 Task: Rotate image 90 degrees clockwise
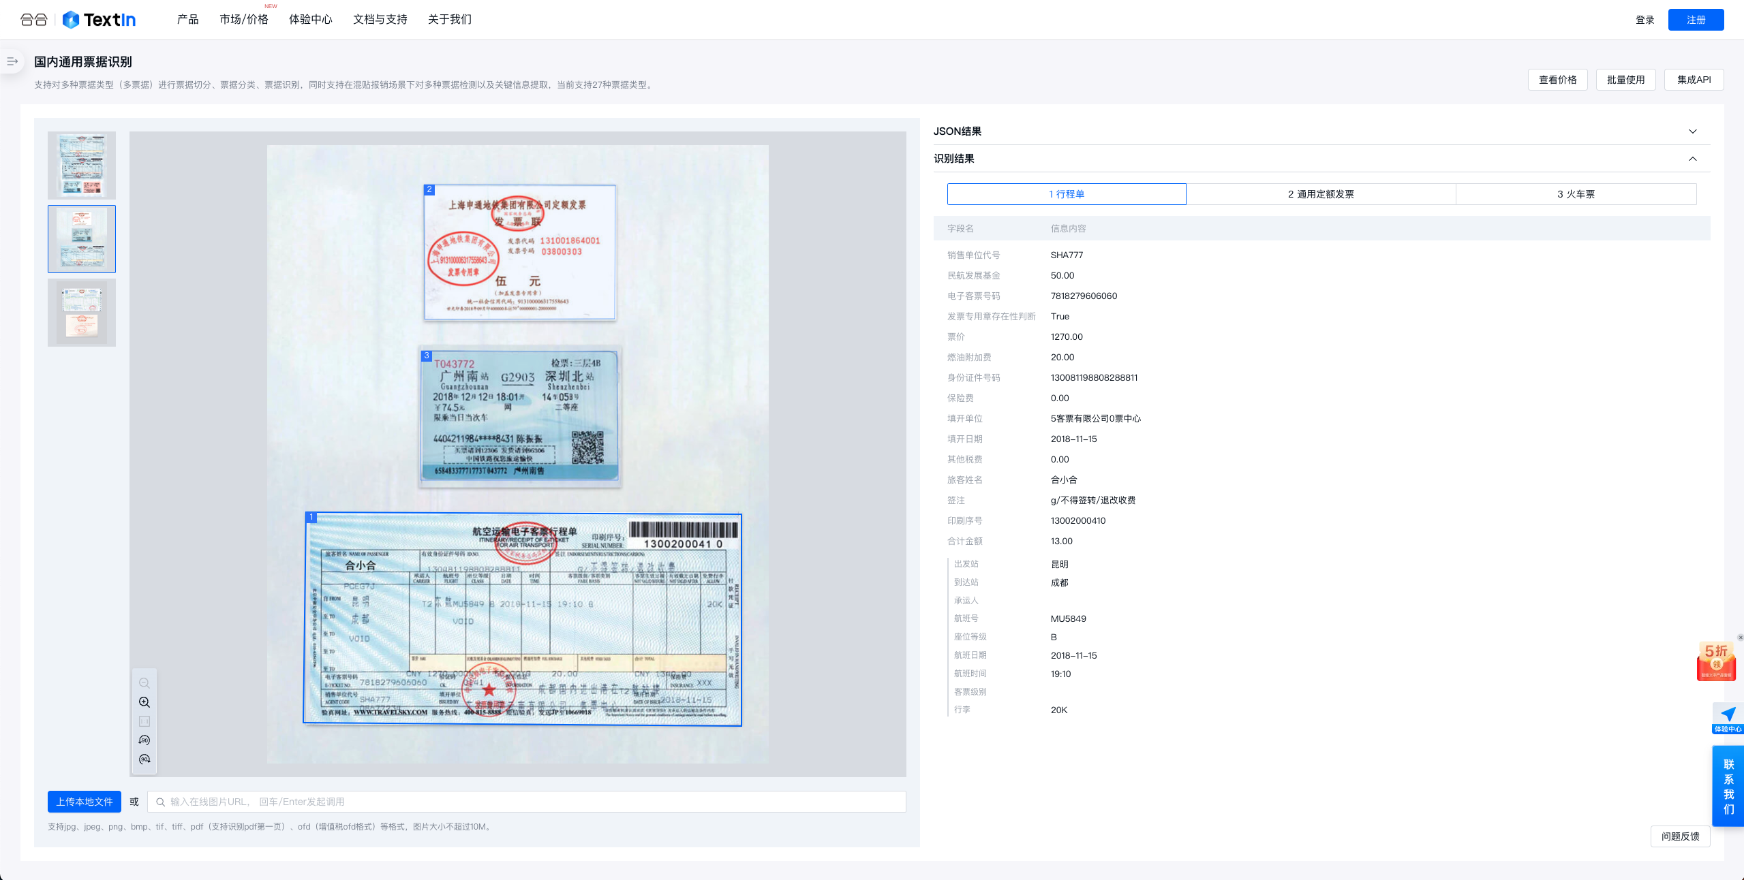tap(144, 759)
